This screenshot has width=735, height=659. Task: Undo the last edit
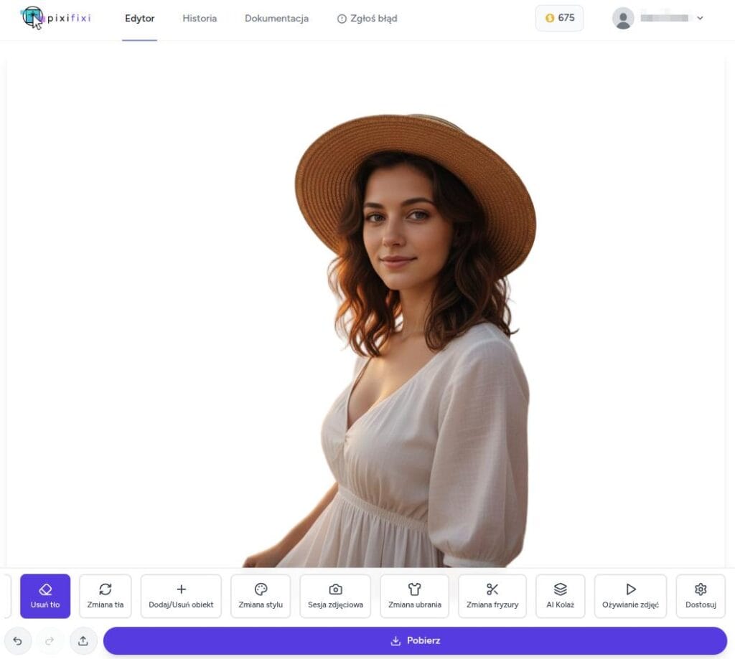tap(18, 640)
